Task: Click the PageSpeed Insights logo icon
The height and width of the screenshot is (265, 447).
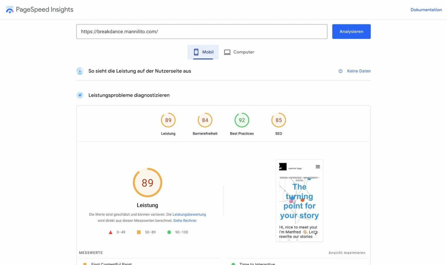Action: (10, 10)
